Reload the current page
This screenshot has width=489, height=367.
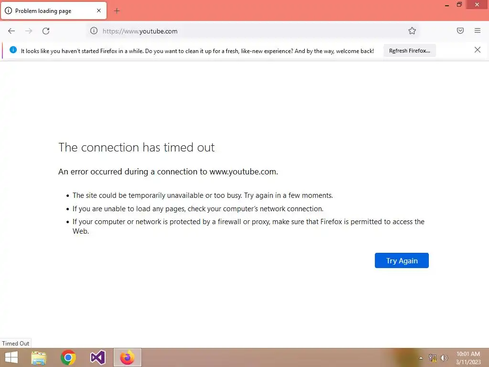[x=46, y=31]
